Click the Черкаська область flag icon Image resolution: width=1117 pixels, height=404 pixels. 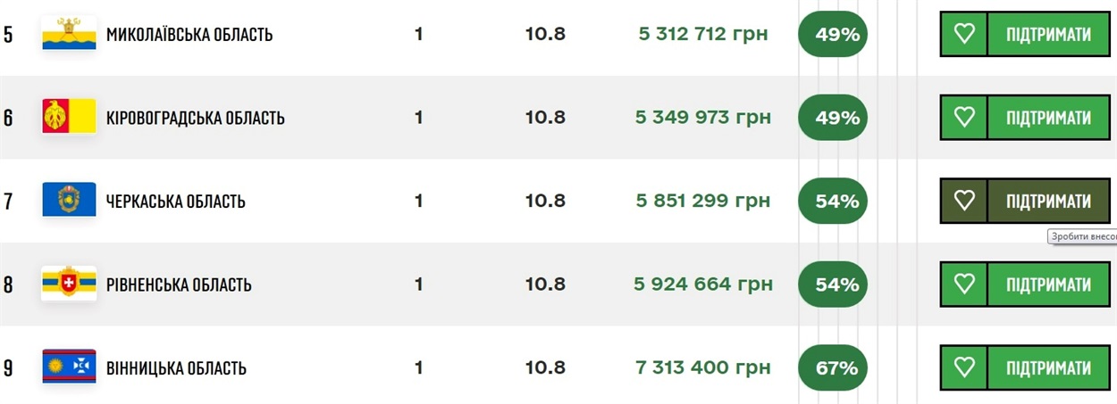[x=69, y=200]
